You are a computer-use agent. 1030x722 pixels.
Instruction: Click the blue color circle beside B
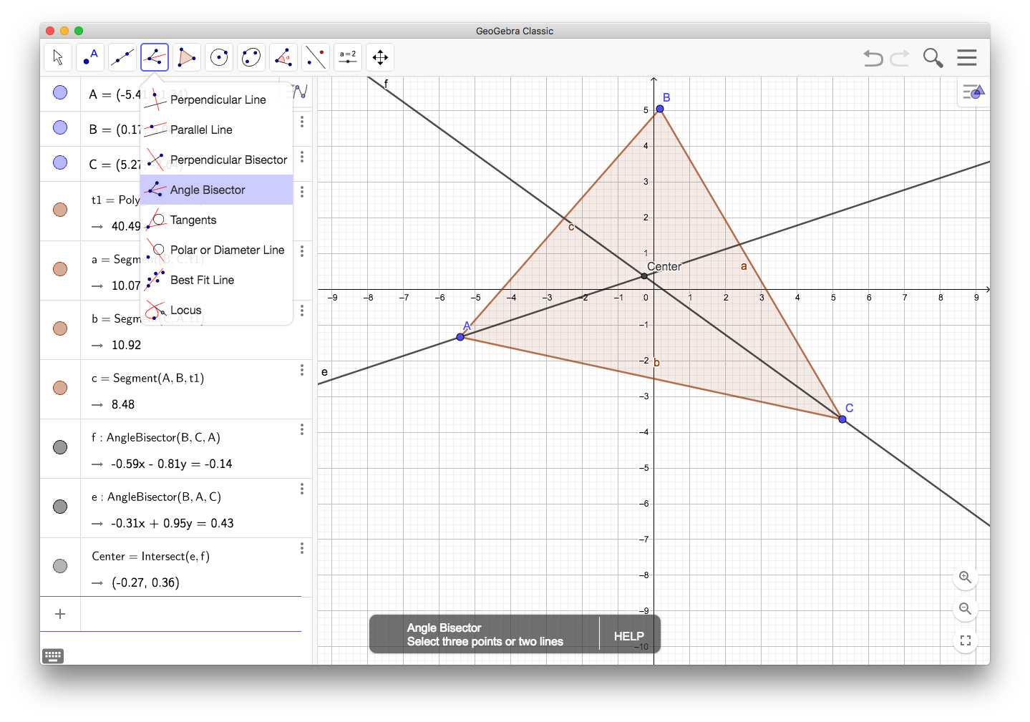[x=60, y=127]
